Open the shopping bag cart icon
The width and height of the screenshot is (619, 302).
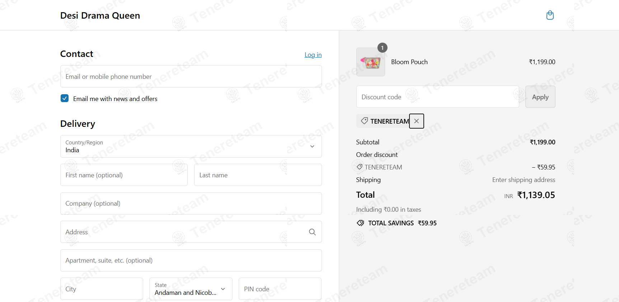(550, 15)
